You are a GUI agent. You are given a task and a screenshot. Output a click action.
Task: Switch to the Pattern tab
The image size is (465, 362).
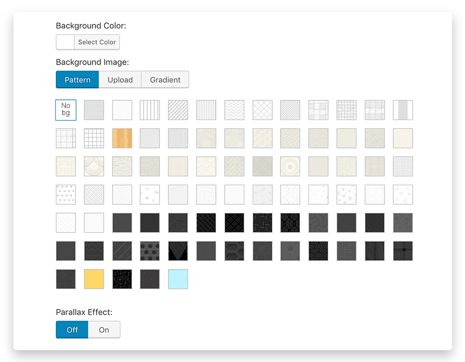[78, 80]
